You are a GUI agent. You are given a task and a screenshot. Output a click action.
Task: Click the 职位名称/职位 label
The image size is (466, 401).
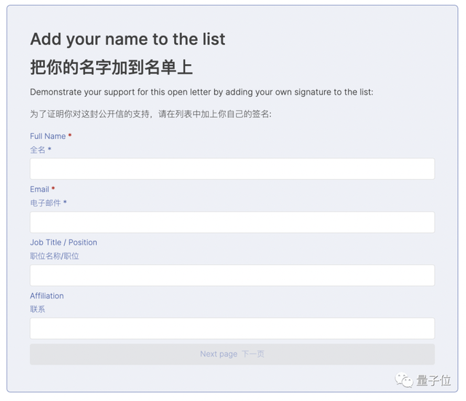55,256
